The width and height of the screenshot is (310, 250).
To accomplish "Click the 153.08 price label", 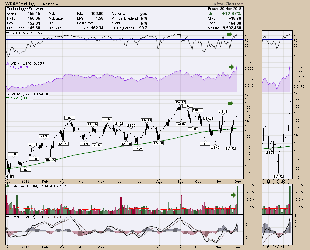I will click(187, 106).
